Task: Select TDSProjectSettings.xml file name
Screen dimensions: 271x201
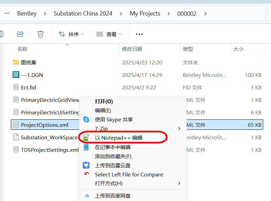Action: 50,150
